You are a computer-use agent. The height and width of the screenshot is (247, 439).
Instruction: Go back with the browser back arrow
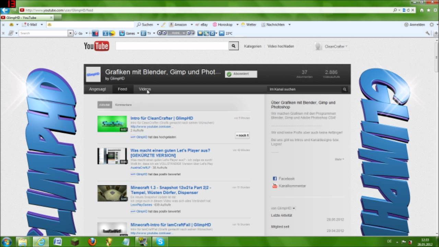[x=4, y=10]
